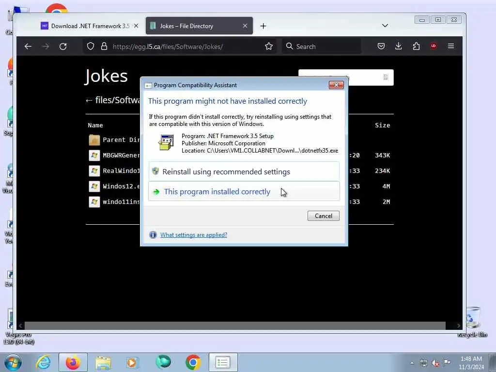Choose This program installed correctly
496x372 pixels.
point(244,191)
